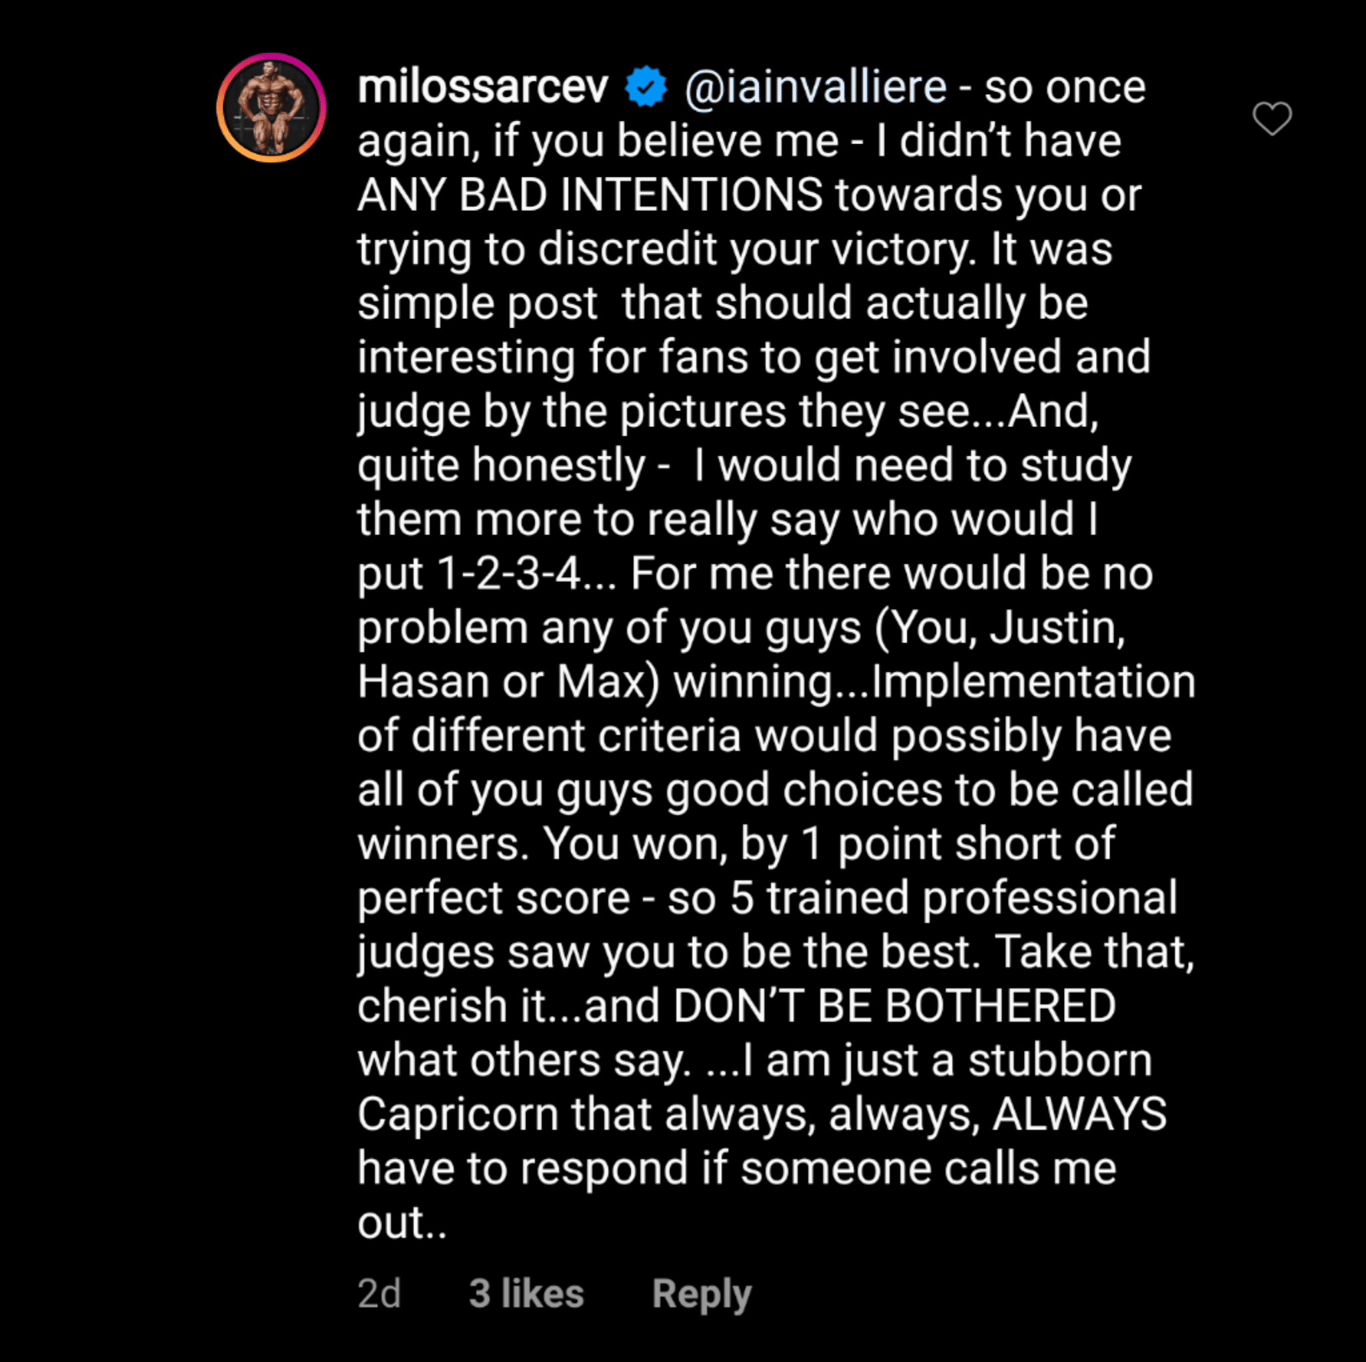Image resolution: width=1366 pixels, height=1362 pixels.
Task: Click the blue verified badge
Action: point(646,87)
